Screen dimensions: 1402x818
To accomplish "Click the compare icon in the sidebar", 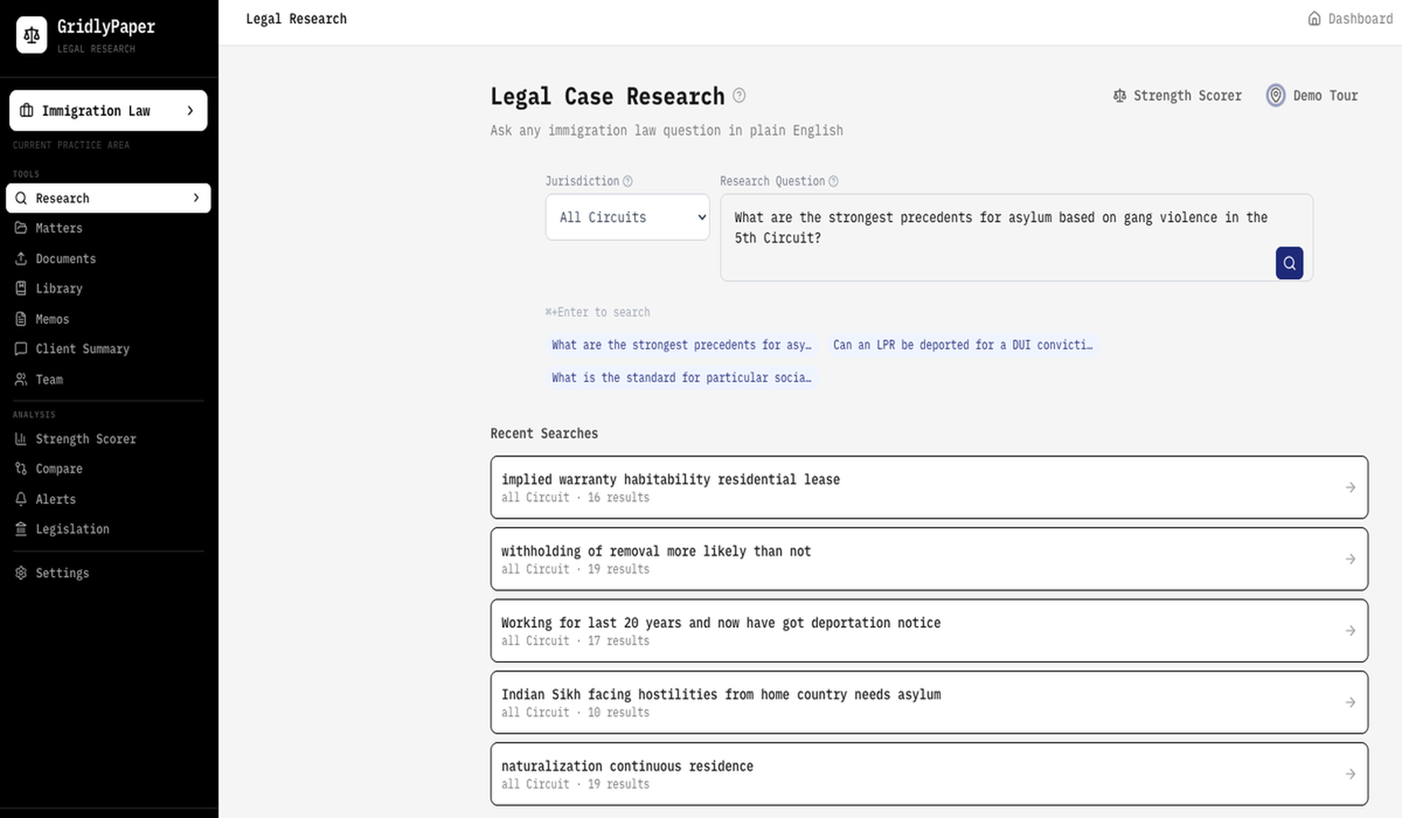I will tap(21, 469).
